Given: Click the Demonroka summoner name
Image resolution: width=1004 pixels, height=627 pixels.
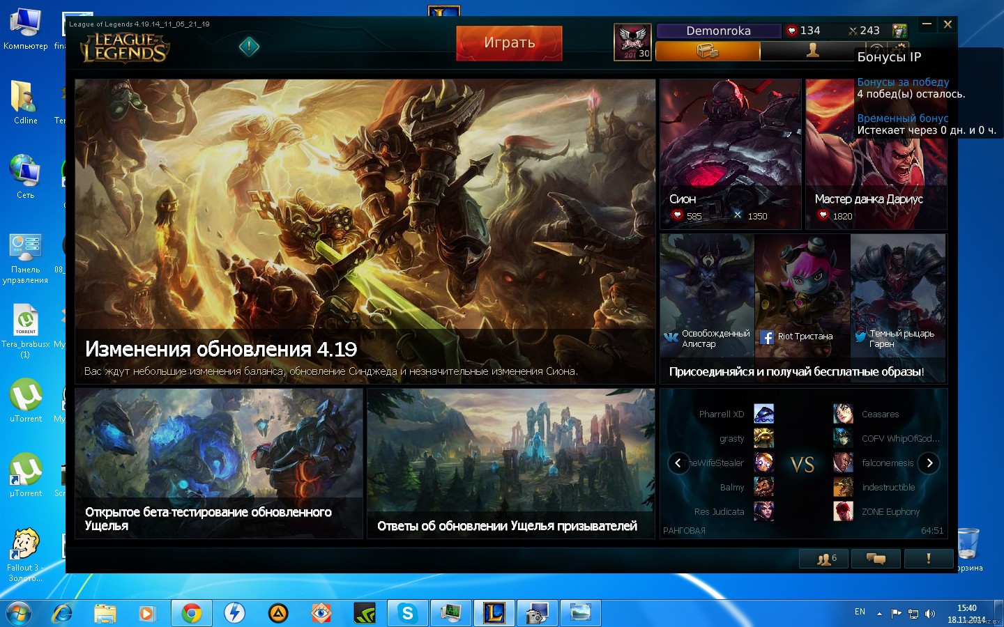Looking at the screenshot, I should [x=719, y=31].
